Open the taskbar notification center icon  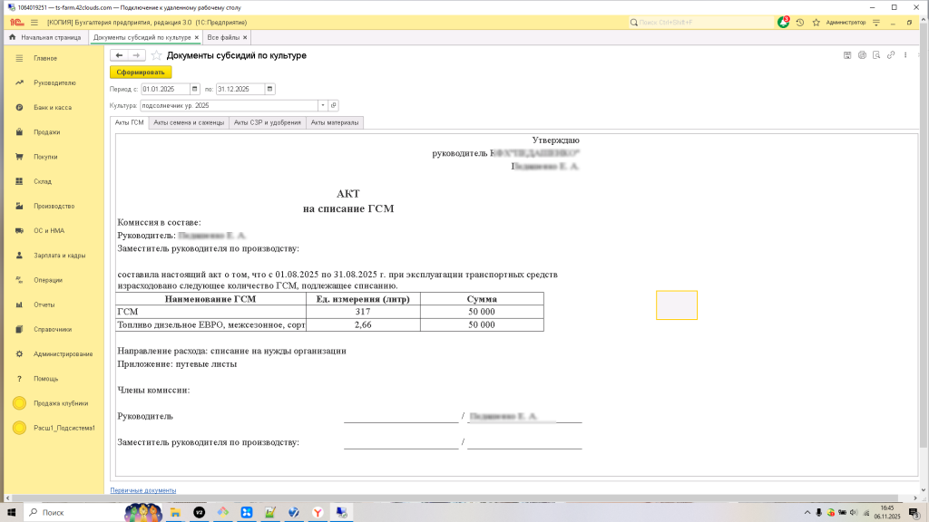click(914, 513)
